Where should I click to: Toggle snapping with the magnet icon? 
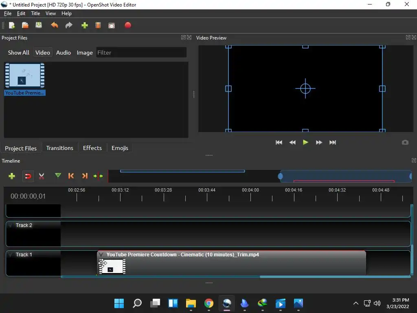28,176
